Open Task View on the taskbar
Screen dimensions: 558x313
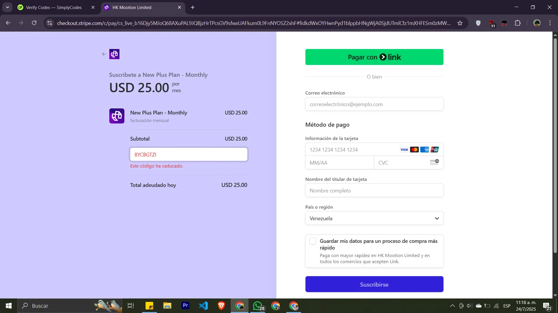point(131,306)
